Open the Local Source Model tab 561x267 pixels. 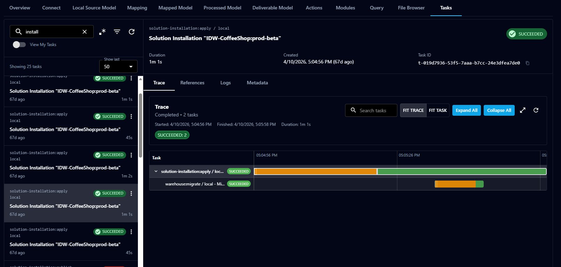(94, 8)
